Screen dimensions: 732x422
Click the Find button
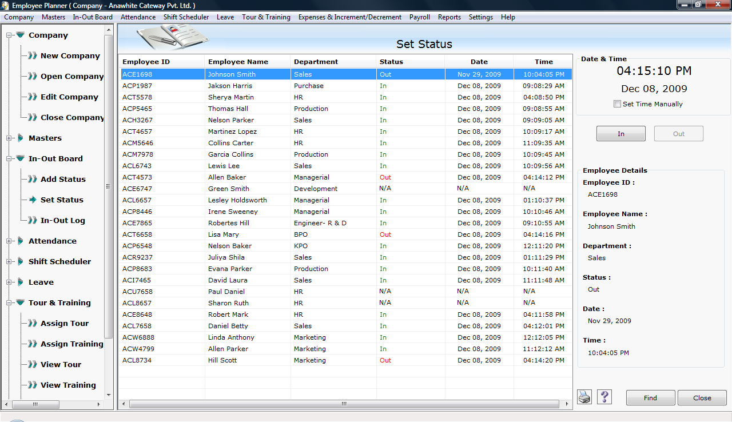[650, 398]
